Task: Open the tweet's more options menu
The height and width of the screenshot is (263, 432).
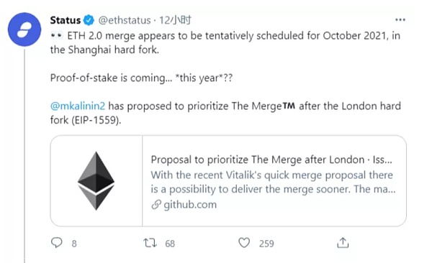Action: coord(400,20)
